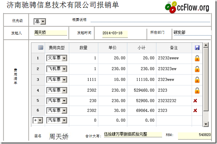The image size is (217, 144).
Task: Click unit price 20.00 in row 1
Action: (112, 58)
